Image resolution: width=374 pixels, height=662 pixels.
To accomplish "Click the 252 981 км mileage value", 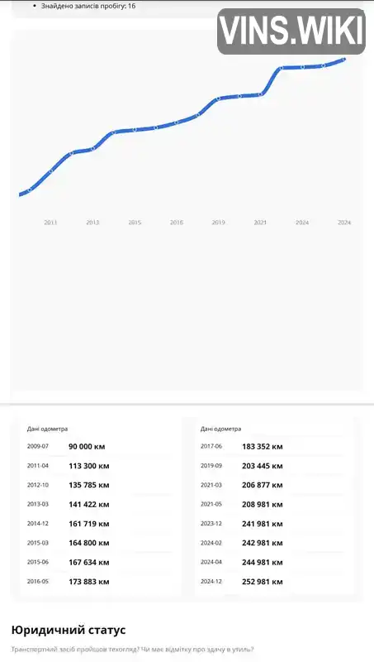I will pyautogui.click(x=263, y=582).
